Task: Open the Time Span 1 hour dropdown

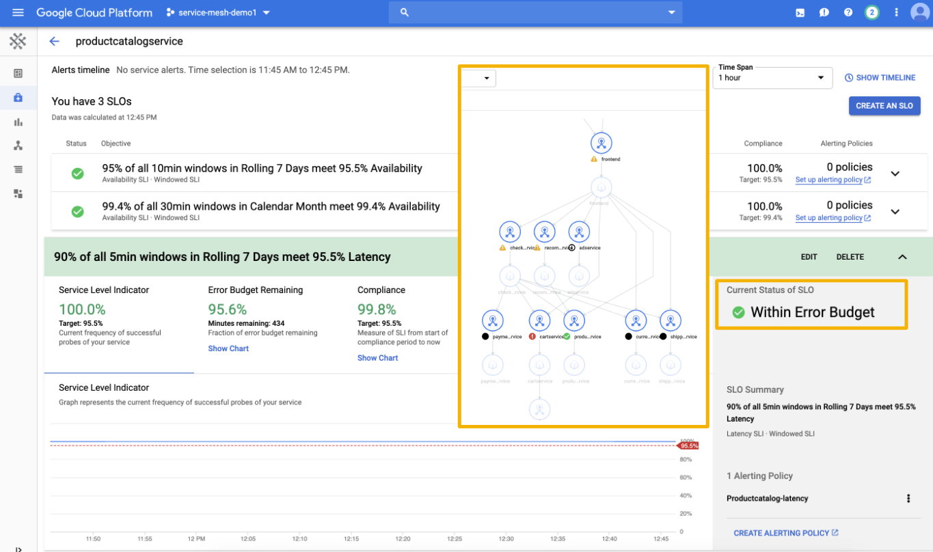Action: pos(772,78)
